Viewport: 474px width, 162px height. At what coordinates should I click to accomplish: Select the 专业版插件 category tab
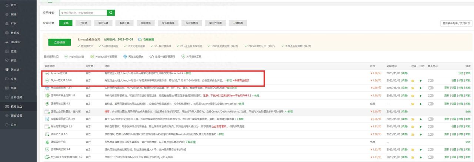tap(167, 23)
